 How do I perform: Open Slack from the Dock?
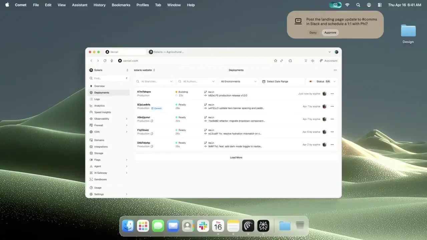203,226
